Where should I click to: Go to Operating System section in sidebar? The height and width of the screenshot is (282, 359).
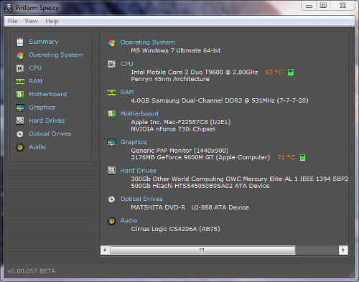point(56,55)
